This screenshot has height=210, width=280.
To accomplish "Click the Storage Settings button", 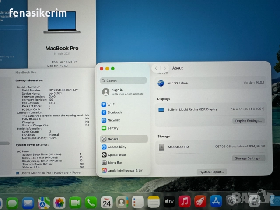I will click(248, 158).
